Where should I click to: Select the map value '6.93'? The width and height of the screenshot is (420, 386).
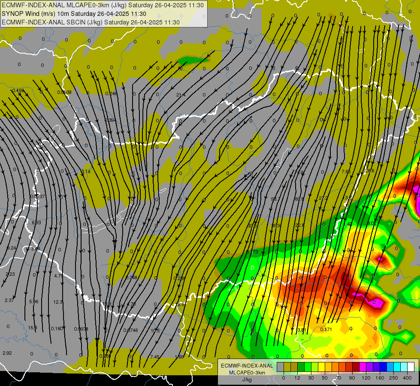click(x=36, y=223)
